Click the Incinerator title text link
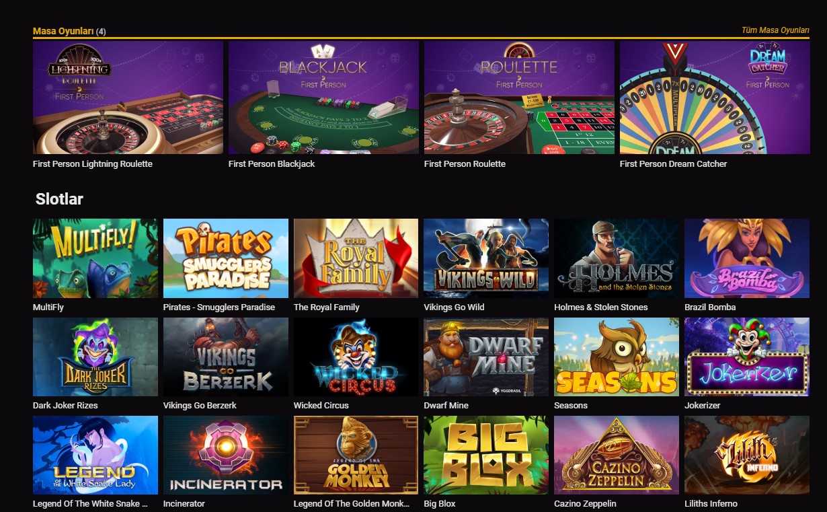The width and height of the screenshot is (827, 512). coord(184,503)
